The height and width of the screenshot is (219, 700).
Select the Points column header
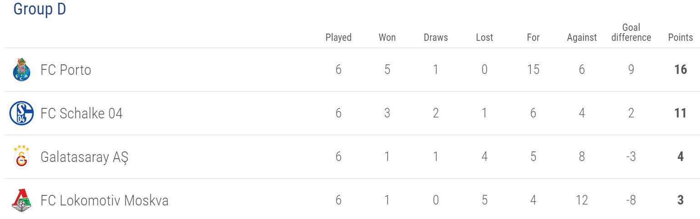[680, 37]
